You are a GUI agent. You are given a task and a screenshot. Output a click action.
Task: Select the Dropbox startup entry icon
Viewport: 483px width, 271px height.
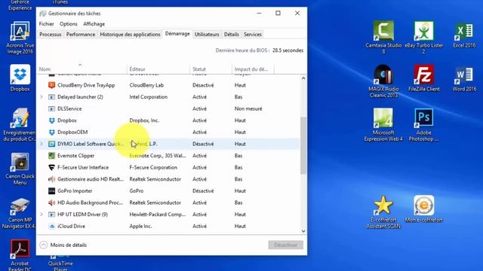click(52, 120)
